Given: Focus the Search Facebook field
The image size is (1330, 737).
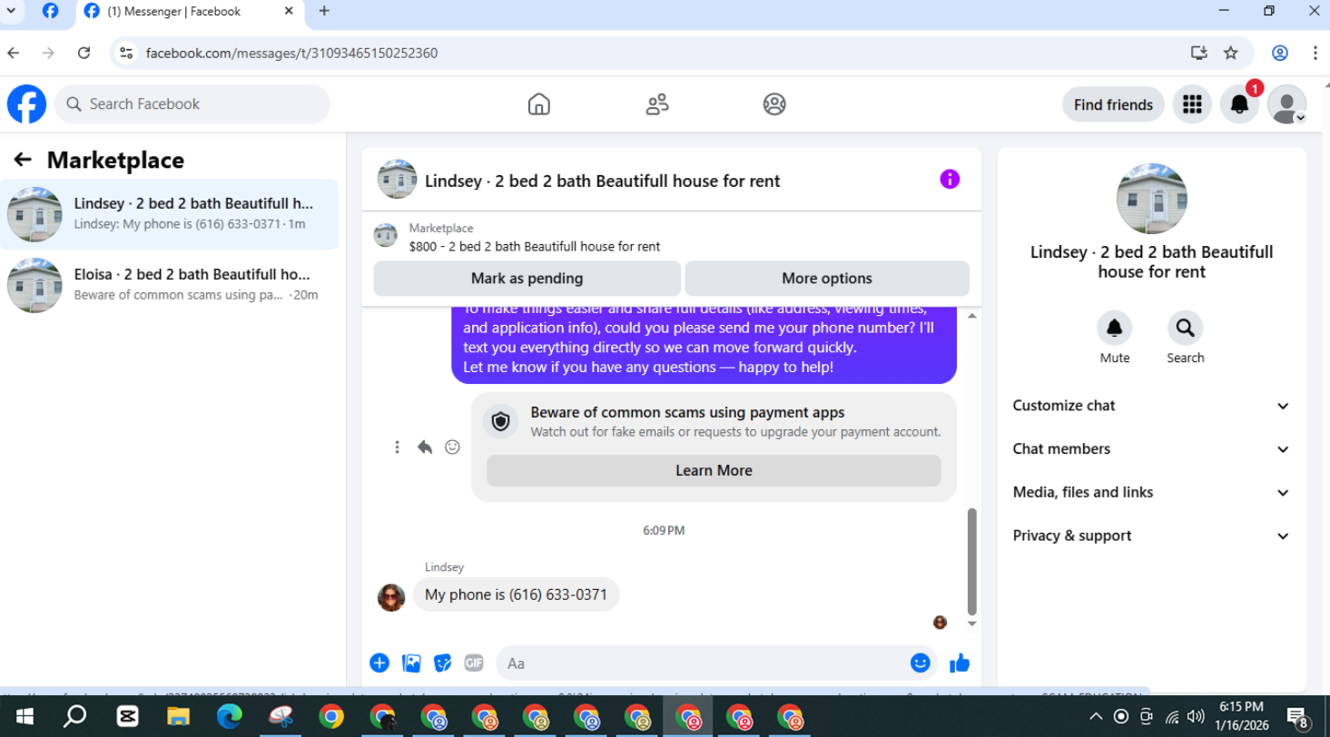Looking at the screenshot, I should click(x=192, y=104).
